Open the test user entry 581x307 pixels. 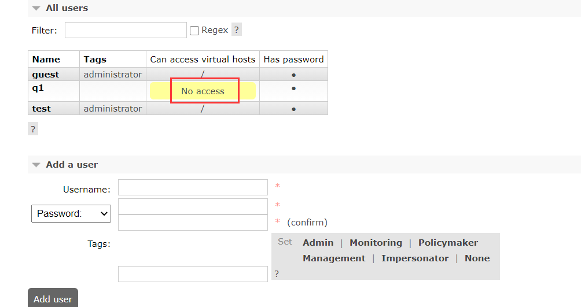point(41,109)
